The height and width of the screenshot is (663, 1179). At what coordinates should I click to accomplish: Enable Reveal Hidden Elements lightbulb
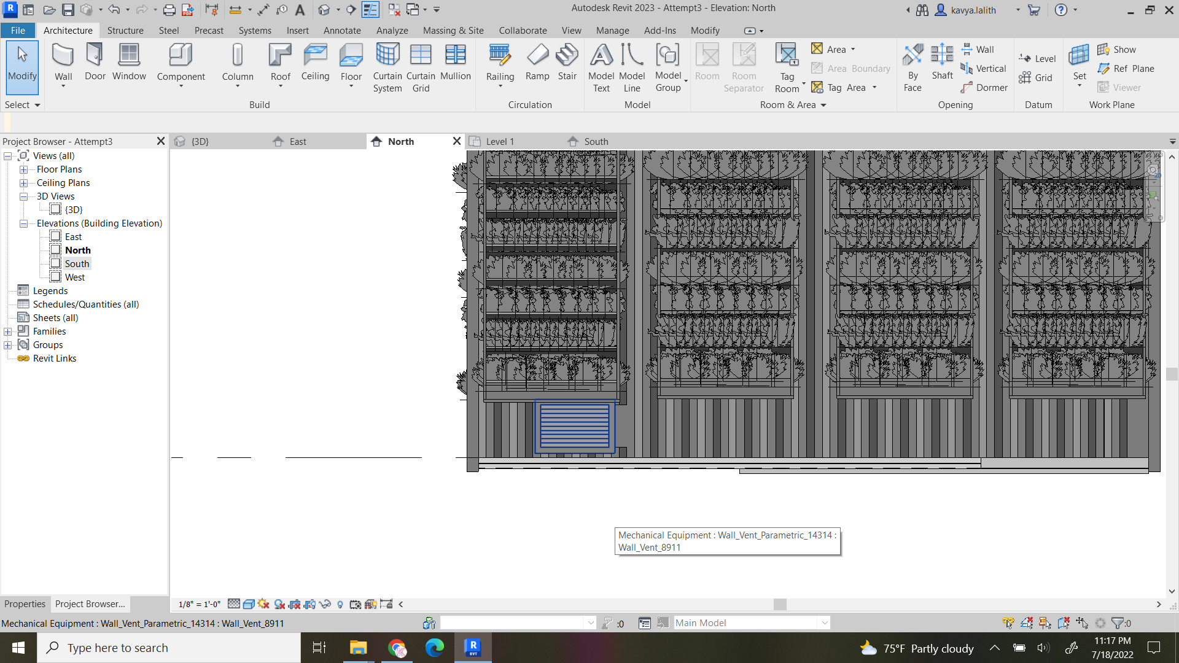click(340, 604)
